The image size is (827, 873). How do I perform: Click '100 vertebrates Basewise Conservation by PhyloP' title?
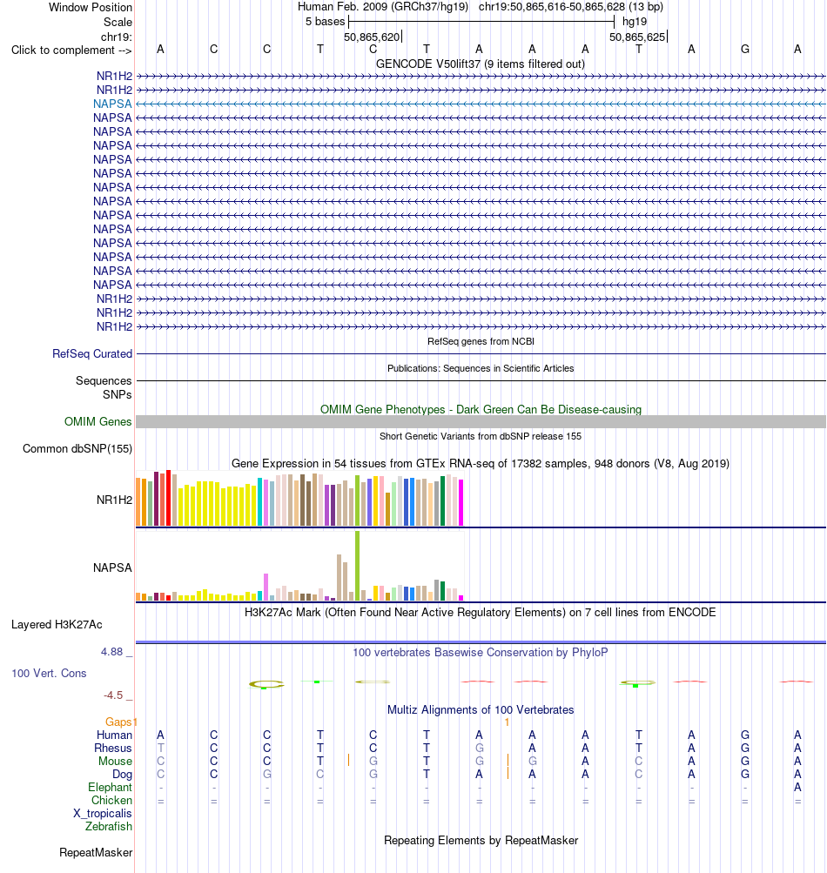[x=481, y=653]
